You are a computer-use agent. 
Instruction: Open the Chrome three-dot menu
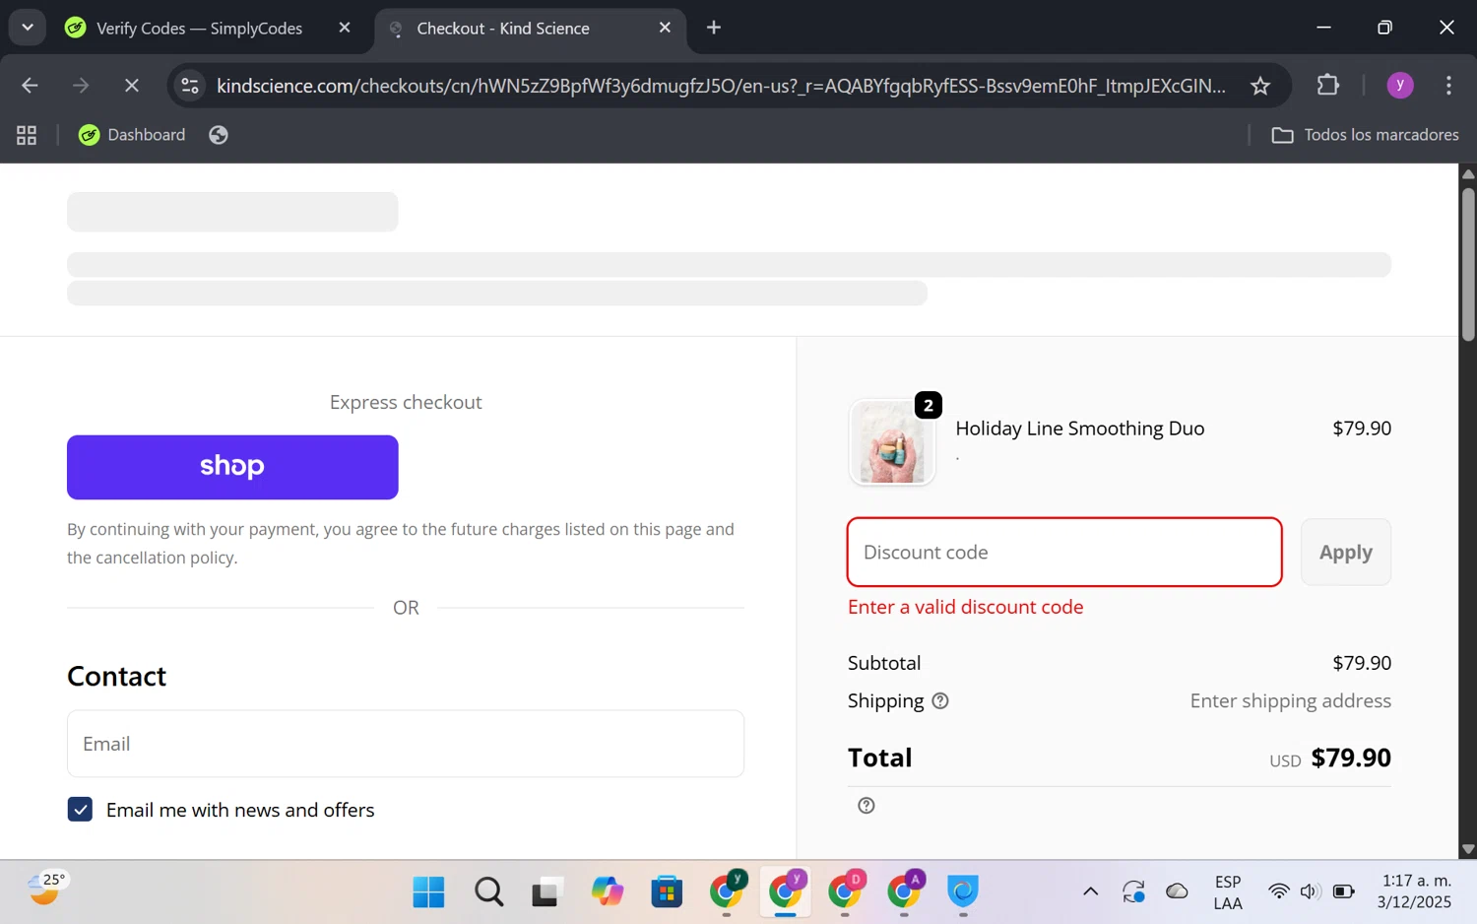click(1448, 86)
